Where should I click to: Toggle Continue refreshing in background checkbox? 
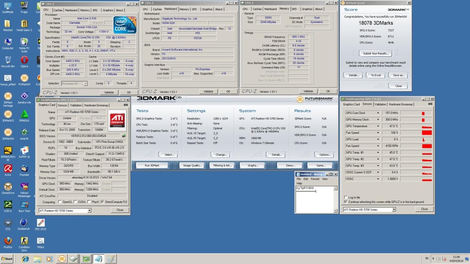346,202
